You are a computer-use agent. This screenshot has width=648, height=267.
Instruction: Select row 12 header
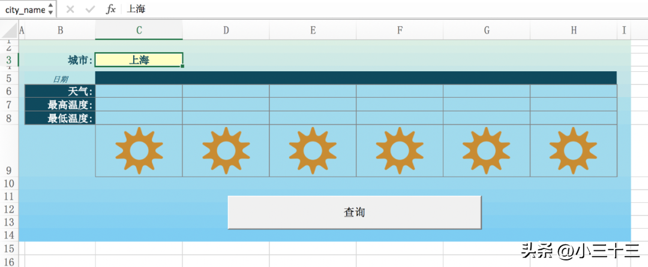click(9, 209)
